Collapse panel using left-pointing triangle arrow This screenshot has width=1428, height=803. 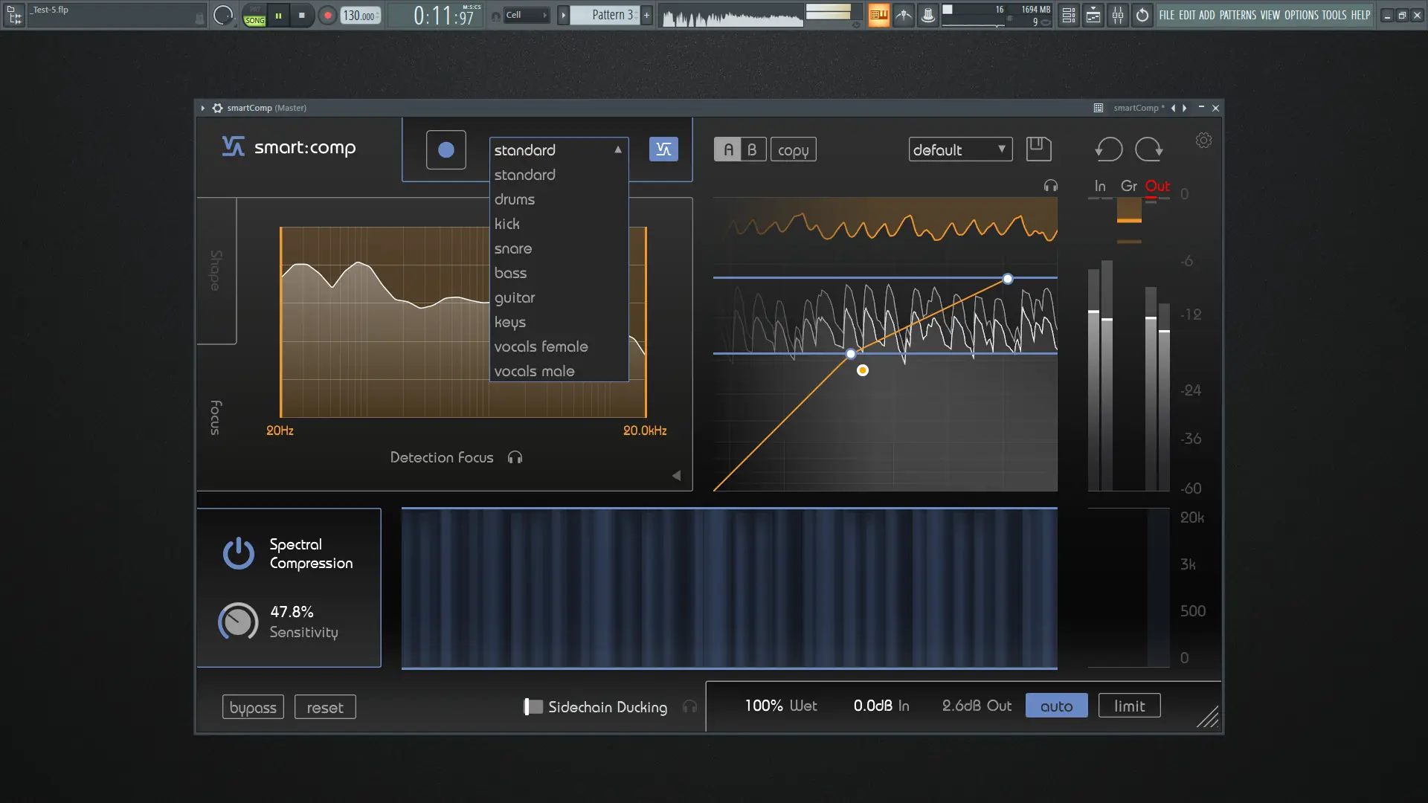tap(676, 476)
